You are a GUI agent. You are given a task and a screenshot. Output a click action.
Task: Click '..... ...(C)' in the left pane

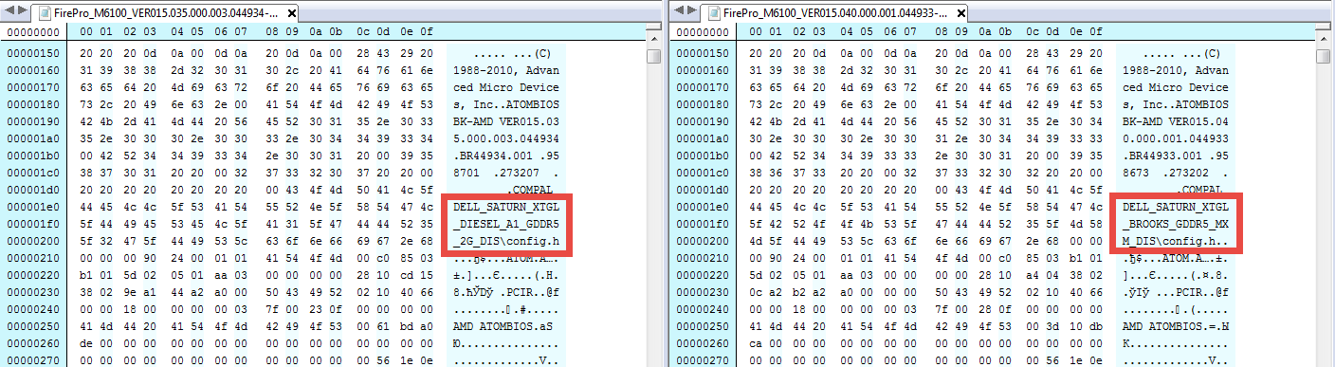[x=512, y=54]
